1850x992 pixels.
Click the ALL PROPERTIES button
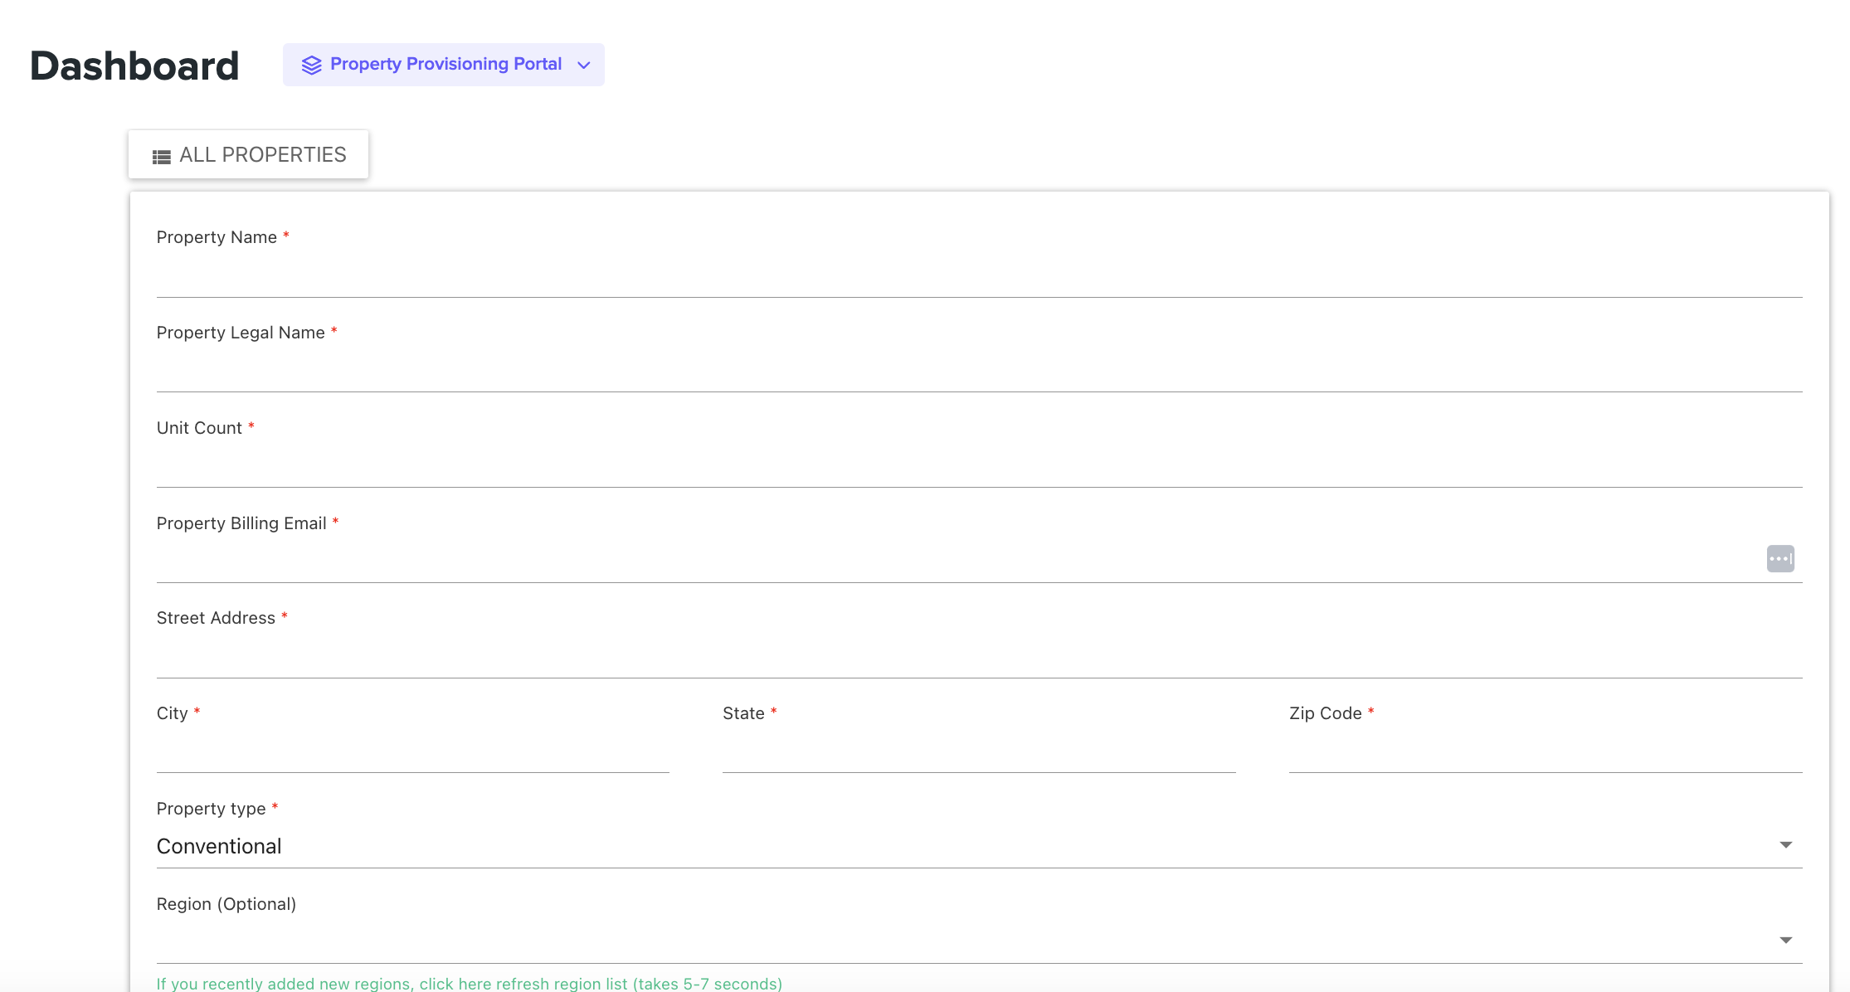(249, 154)
